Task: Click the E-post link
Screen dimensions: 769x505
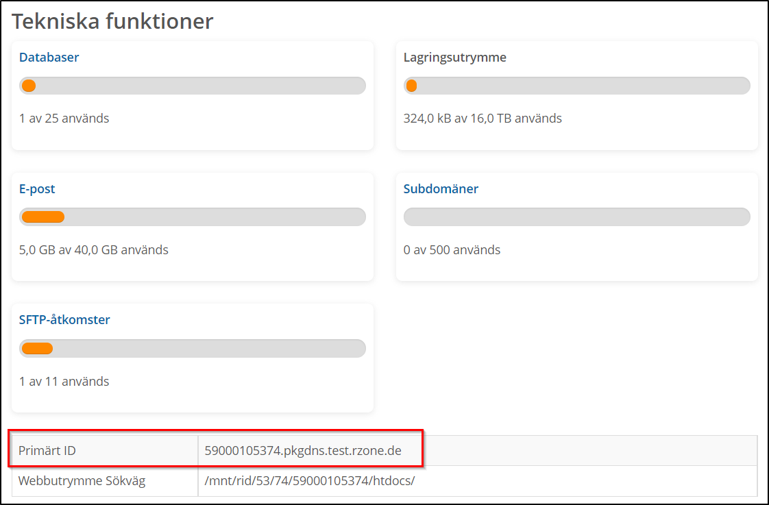Action: point(37,189)
